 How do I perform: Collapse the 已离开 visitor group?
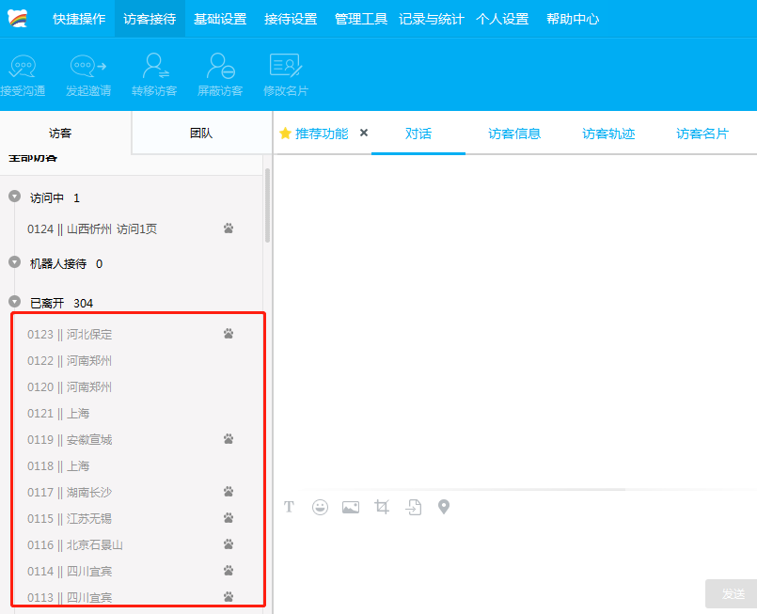14,302
